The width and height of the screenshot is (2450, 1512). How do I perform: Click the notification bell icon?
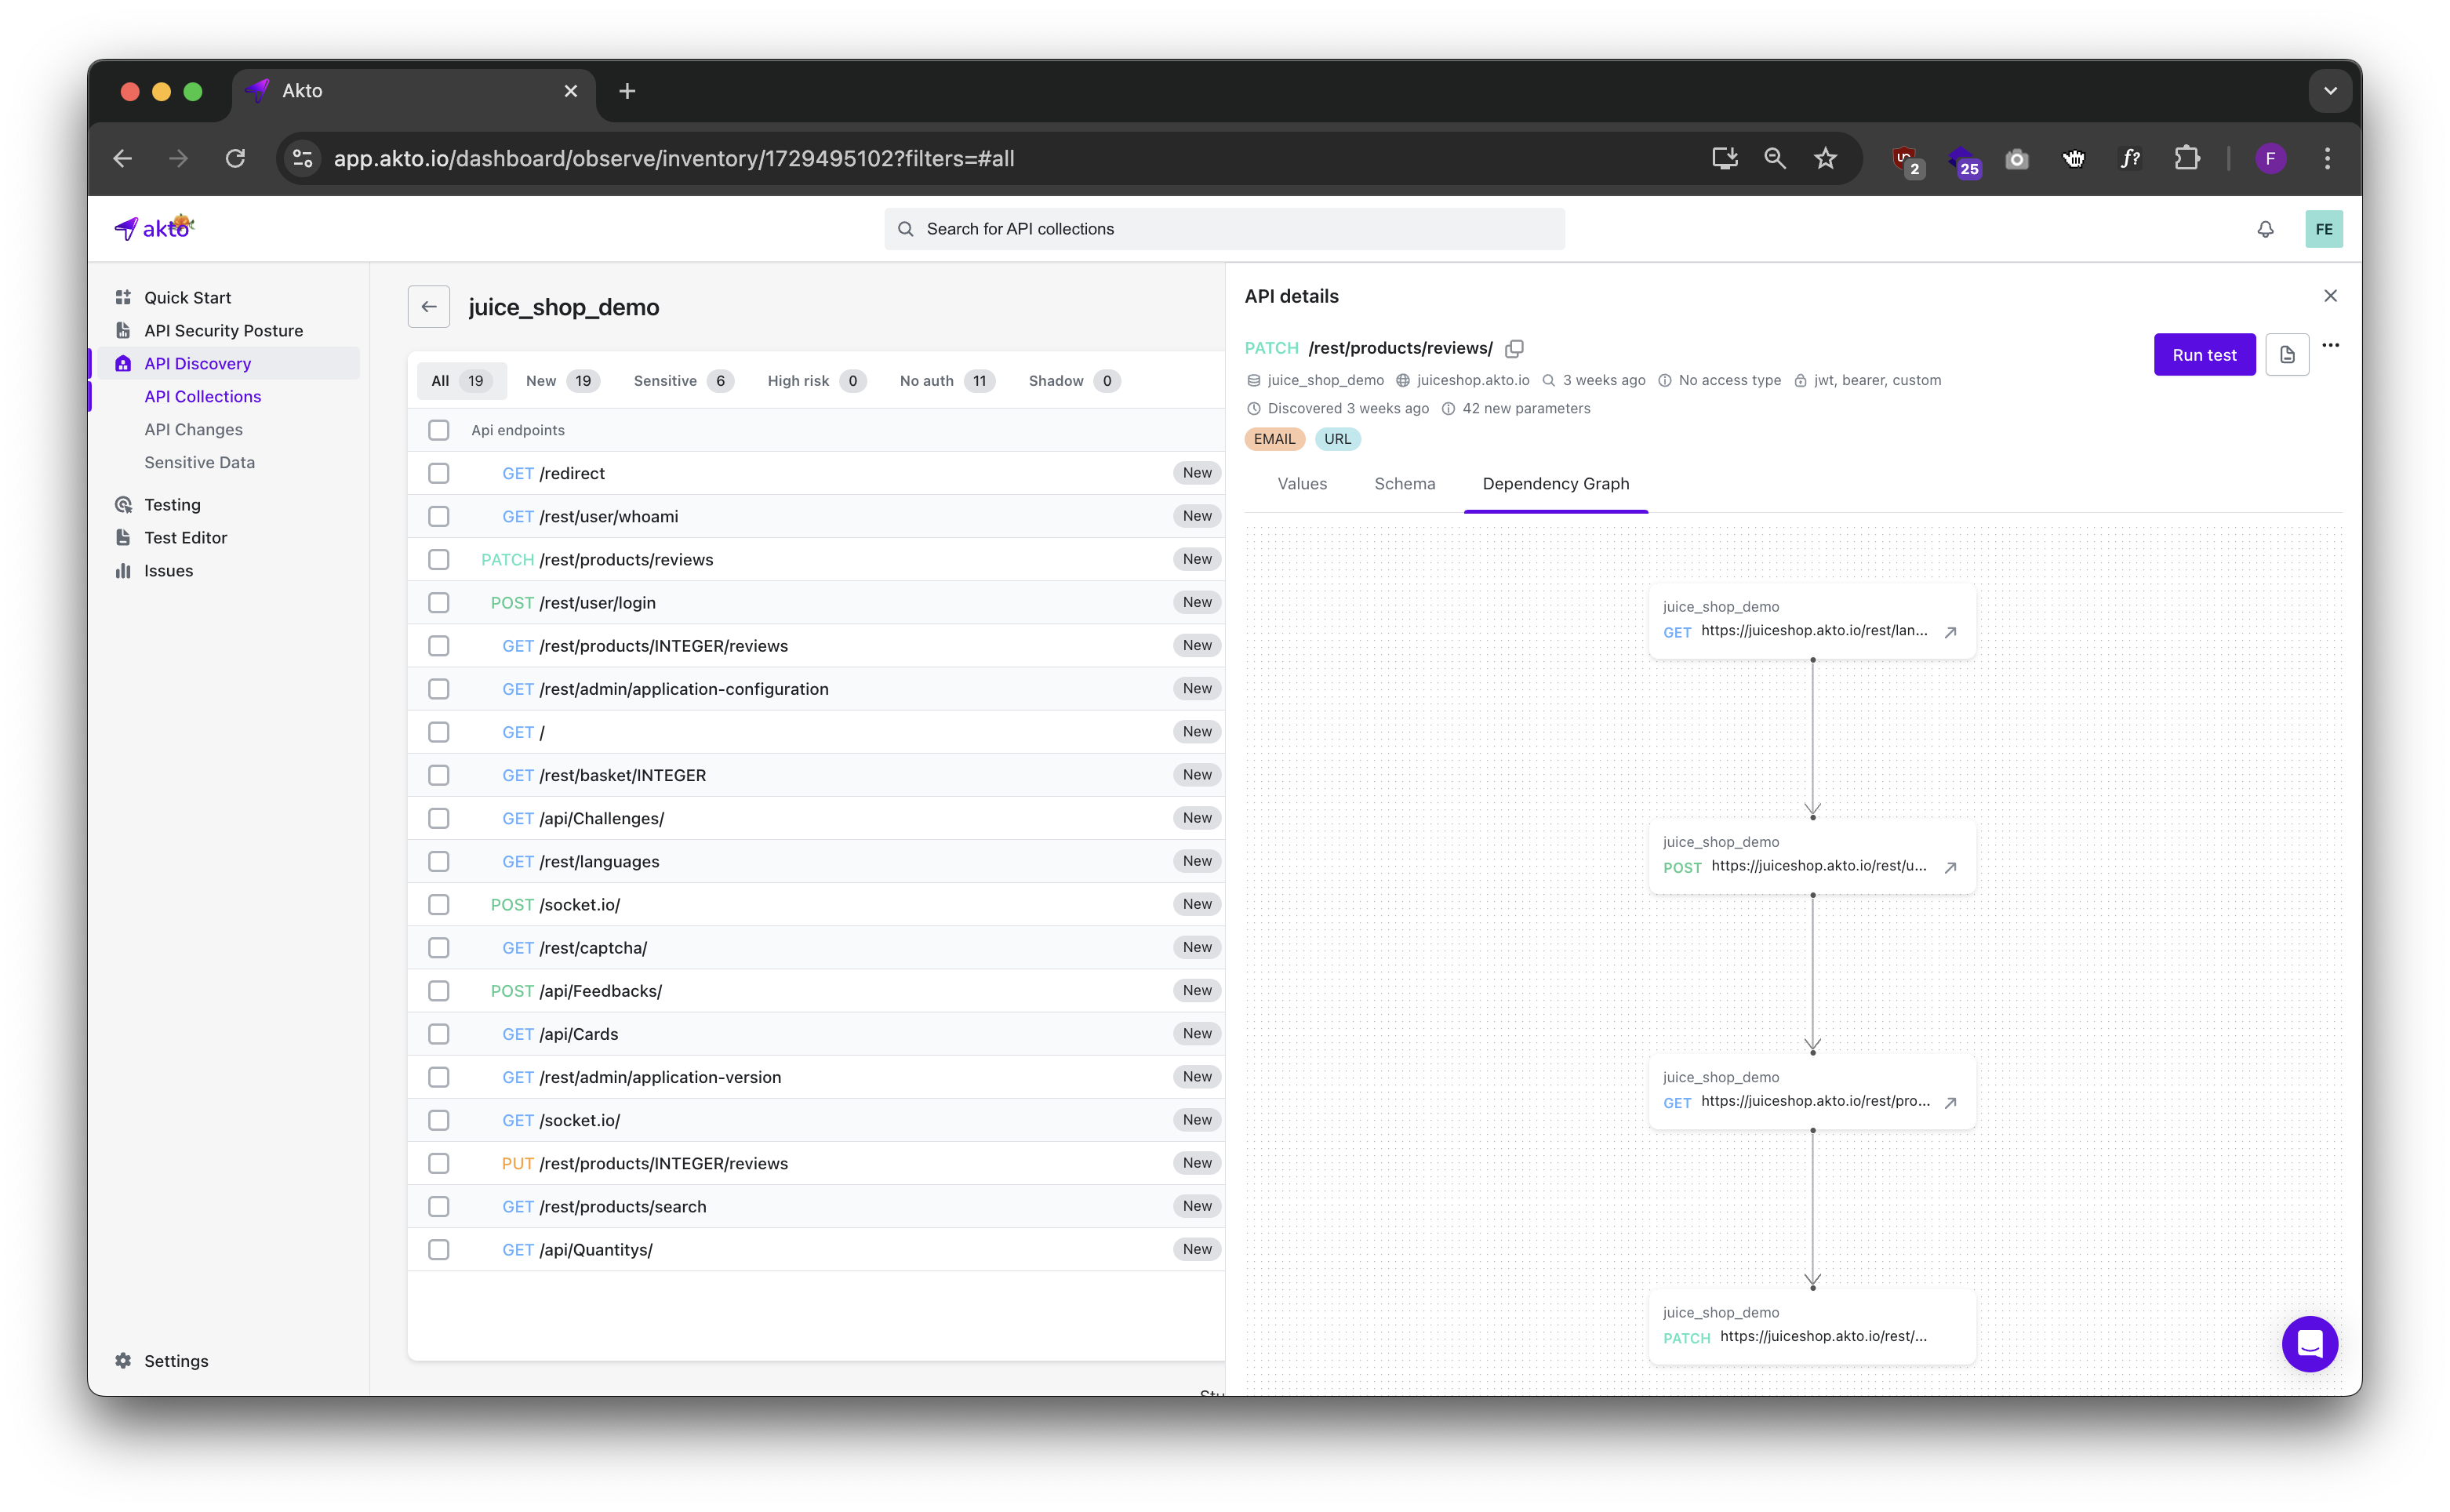(2265, 229)
